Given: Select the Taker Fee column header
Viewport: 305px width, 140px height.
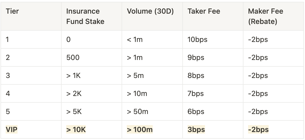Looking at the screenshot, I should 204,12.
